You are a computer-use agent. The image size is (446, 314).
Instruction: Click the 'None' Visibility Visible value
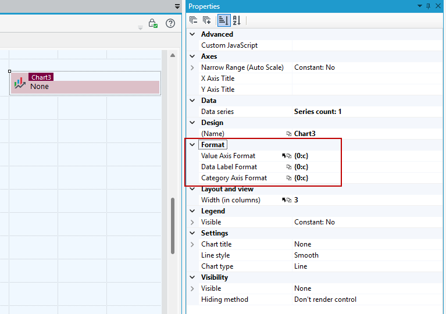click(302, 288)
